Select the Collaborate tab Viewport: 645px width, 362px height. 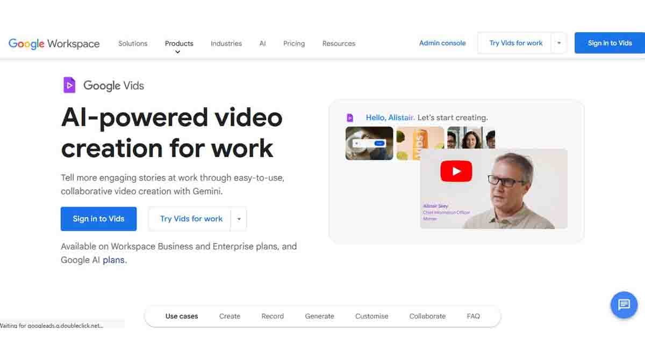tap(427, 316)
